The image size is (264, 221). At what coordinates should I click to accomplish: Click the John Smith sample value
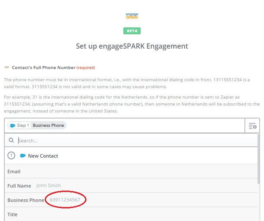coord(49,185)
